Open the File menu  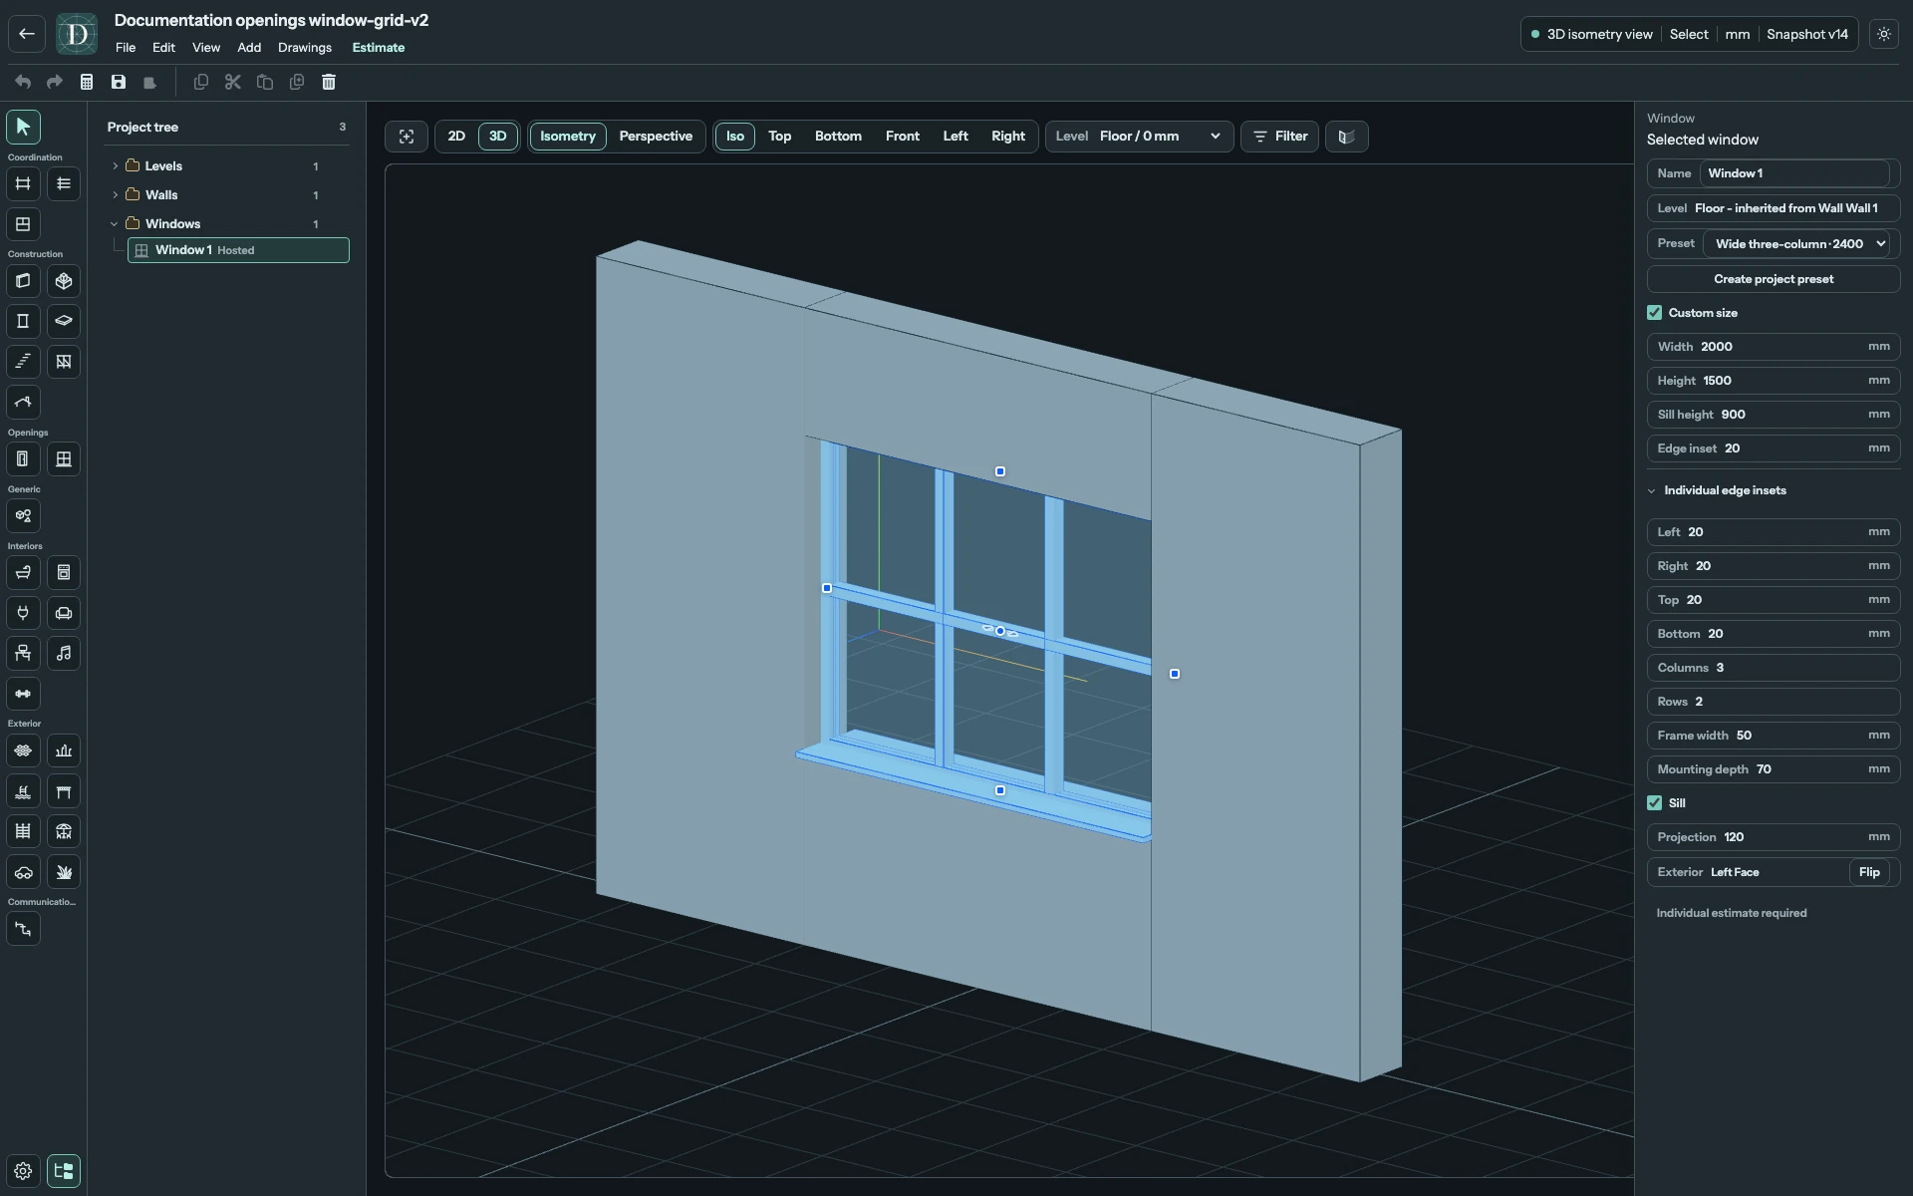tap(126, 48)
